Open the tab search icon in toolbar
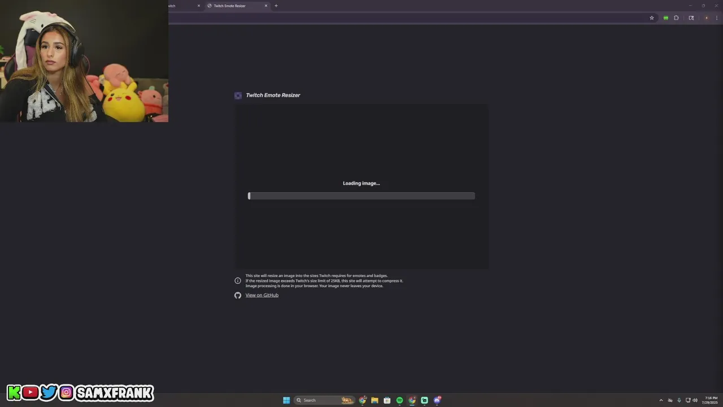 [x=691, y=18]
